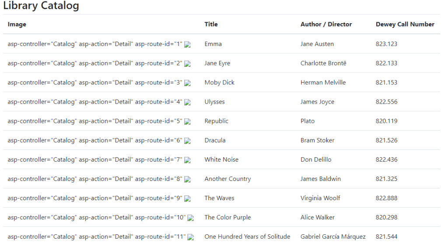Image resolution: width=448 pixels, height=243 pixels.
Task: Click the Image column header
Action: 17,24
